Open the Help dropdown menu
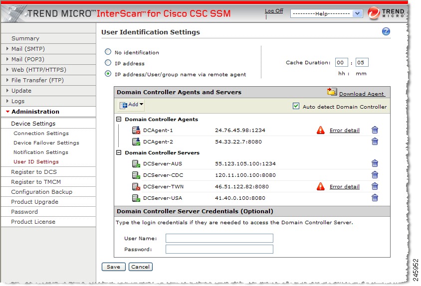This screenshot has width=421, height=286. (327, 13)
